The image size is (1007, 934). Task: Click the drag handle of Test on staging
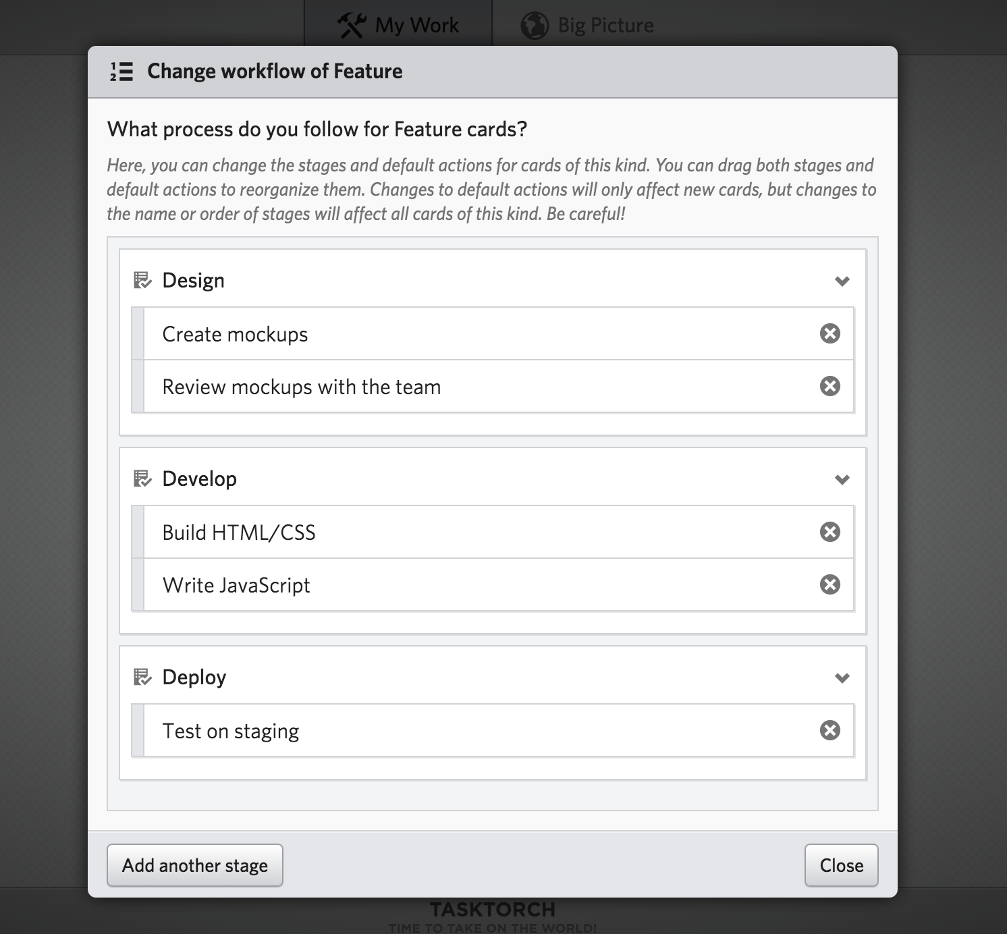click(x=138, y=730)
